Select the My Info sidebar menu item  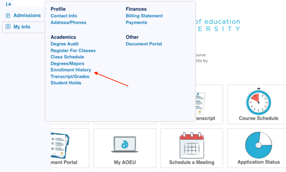[x=24, y=27]
